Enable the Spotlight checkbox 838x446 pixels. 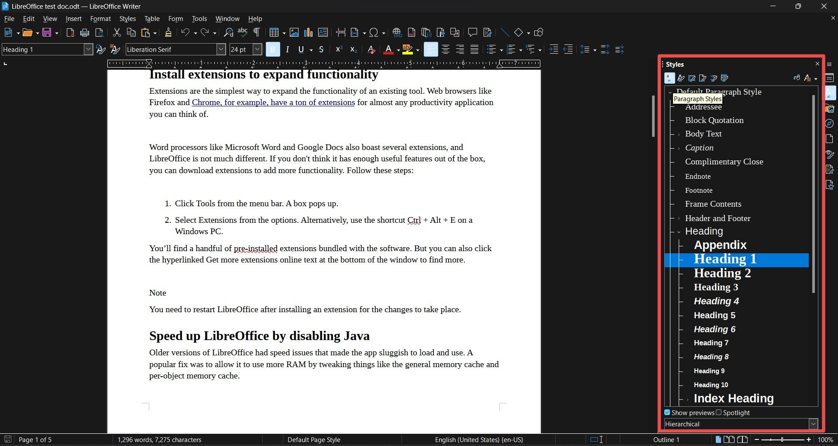coord(718,412)
